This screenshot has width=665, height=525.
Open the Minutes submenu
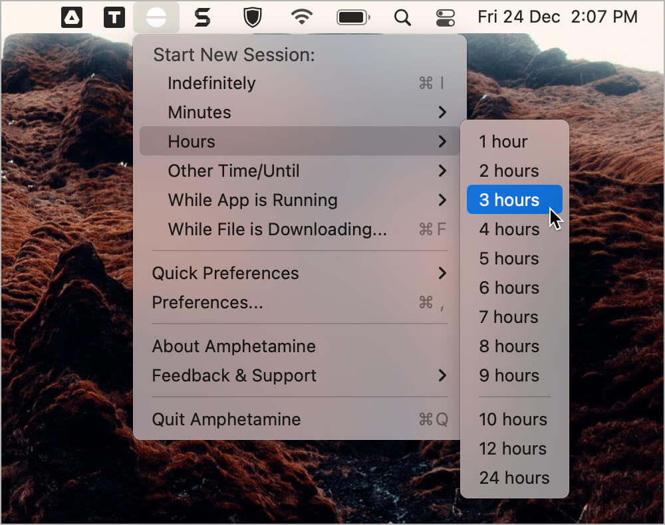300,112
